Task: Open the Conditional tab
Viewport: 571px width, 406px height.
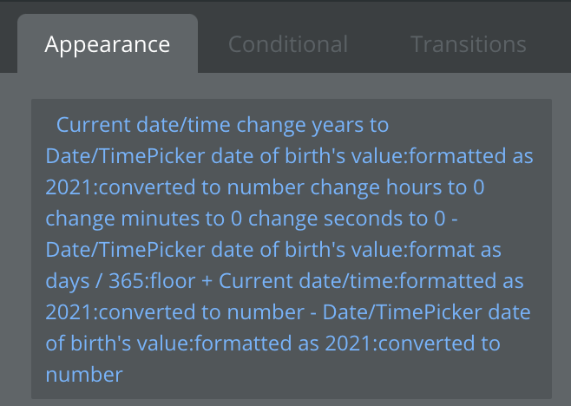Action: 287,44
